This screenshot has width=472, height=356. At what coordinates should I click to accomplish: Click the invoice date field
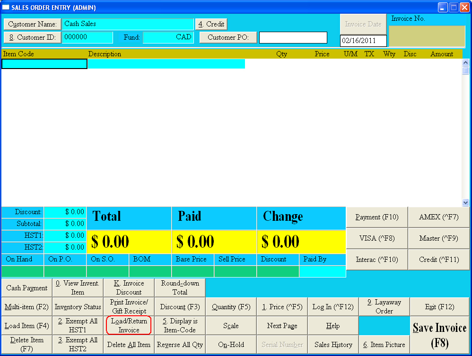pos(363,41)
